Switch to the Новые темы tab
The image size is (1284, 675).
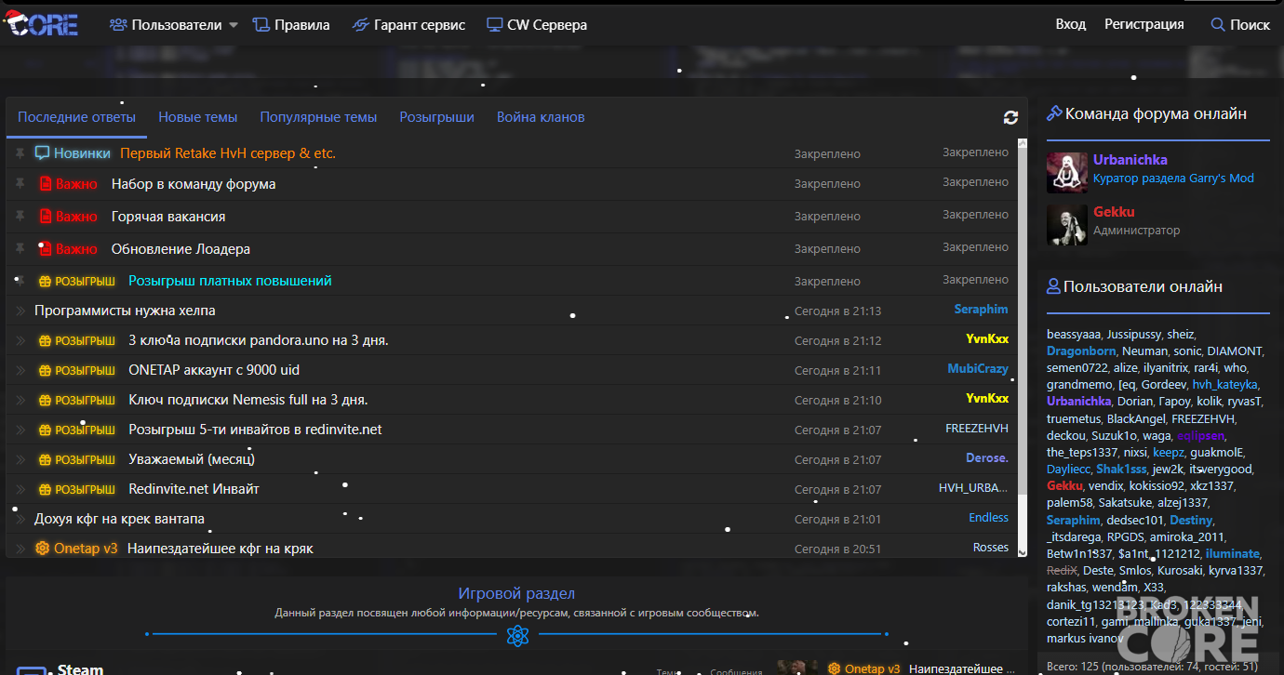click(x=197, y=117)
